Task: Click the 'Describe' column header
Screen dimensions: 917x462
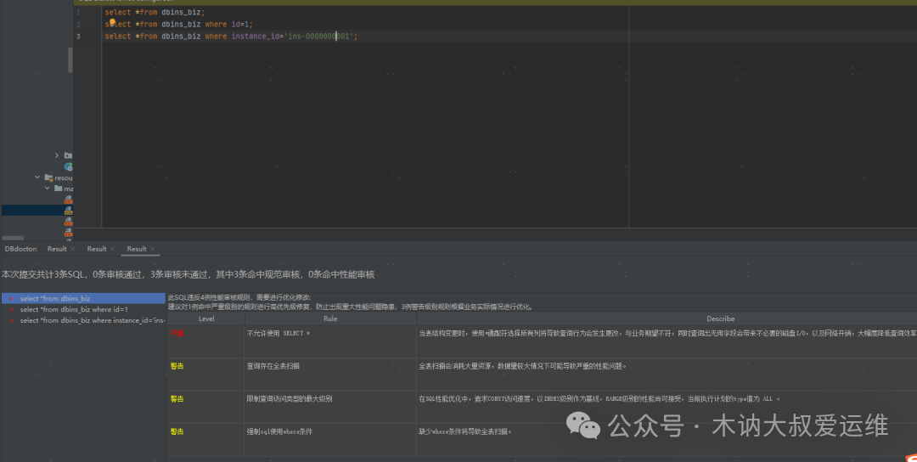Action: click(x=721, y=318)
